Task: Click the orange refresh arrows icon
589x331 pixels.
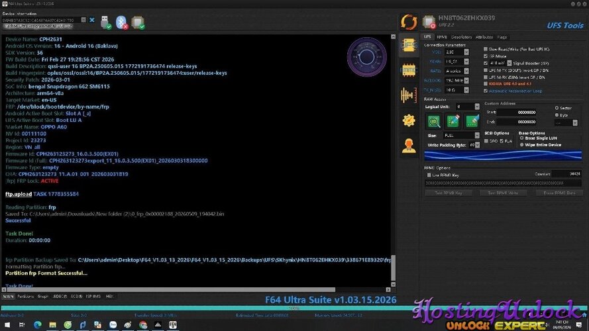Action: coord(409,22)
